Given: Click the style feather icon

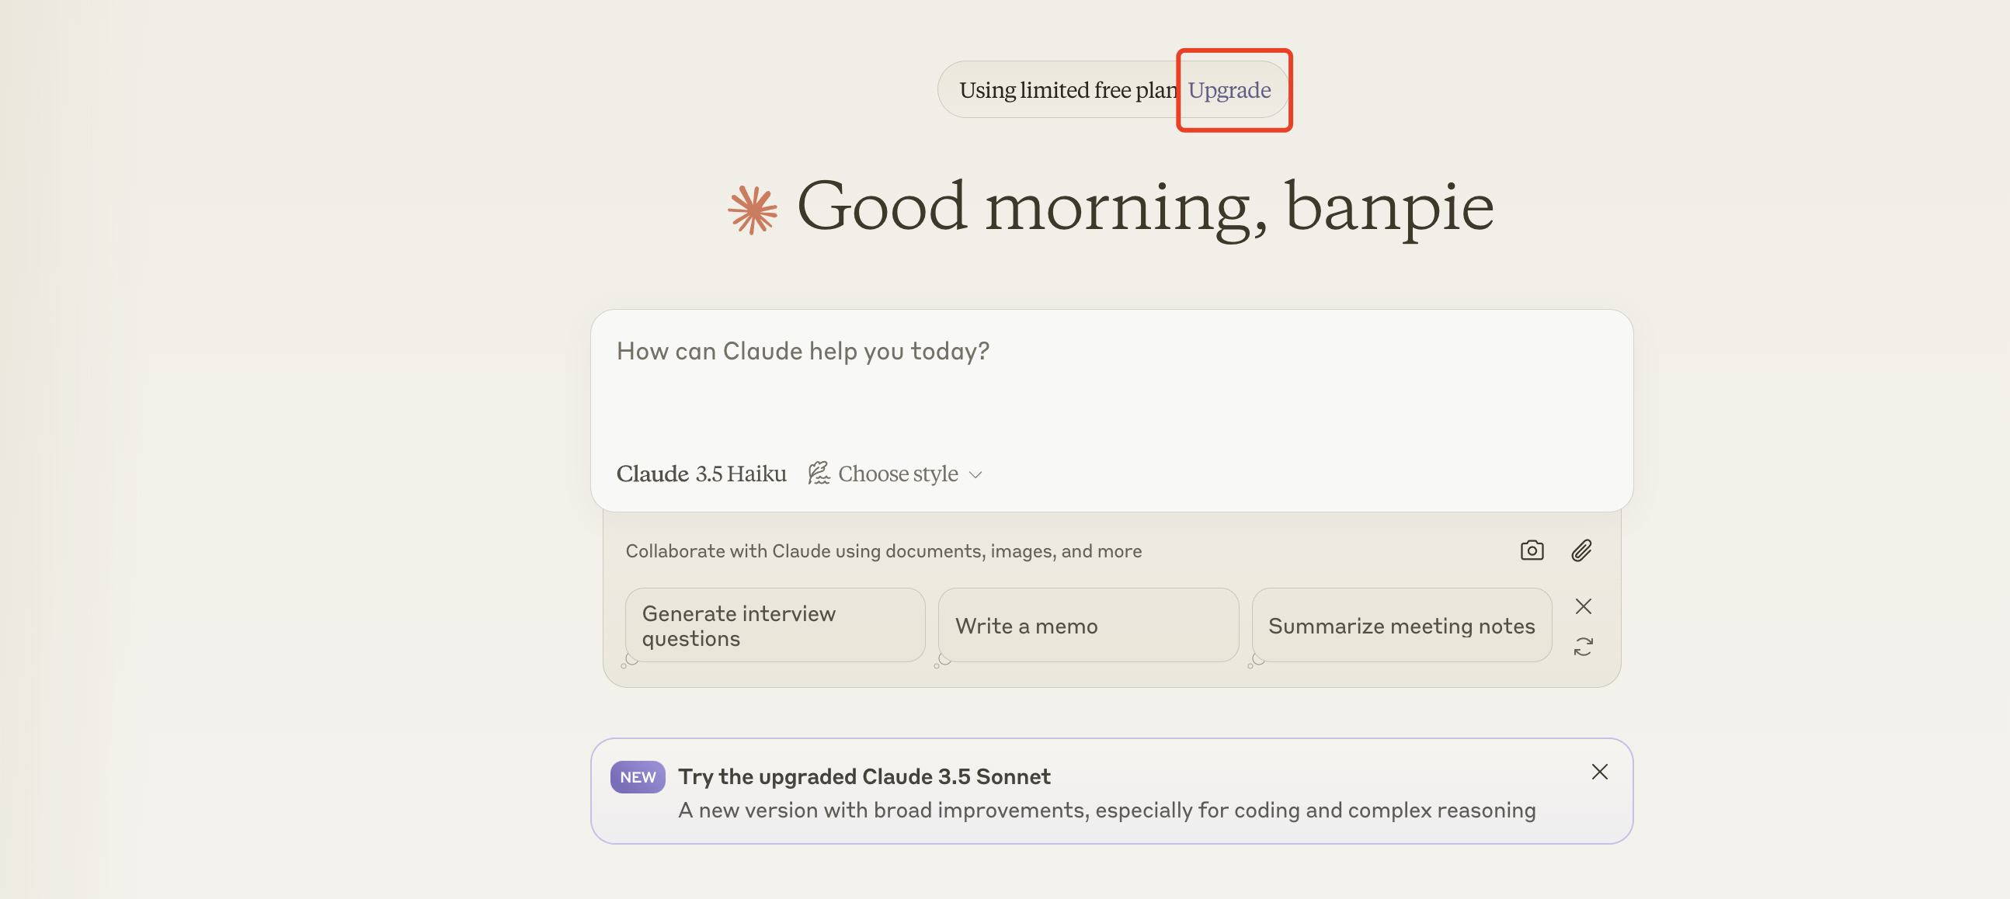Looking at the screenshot, I should point(818,473).
